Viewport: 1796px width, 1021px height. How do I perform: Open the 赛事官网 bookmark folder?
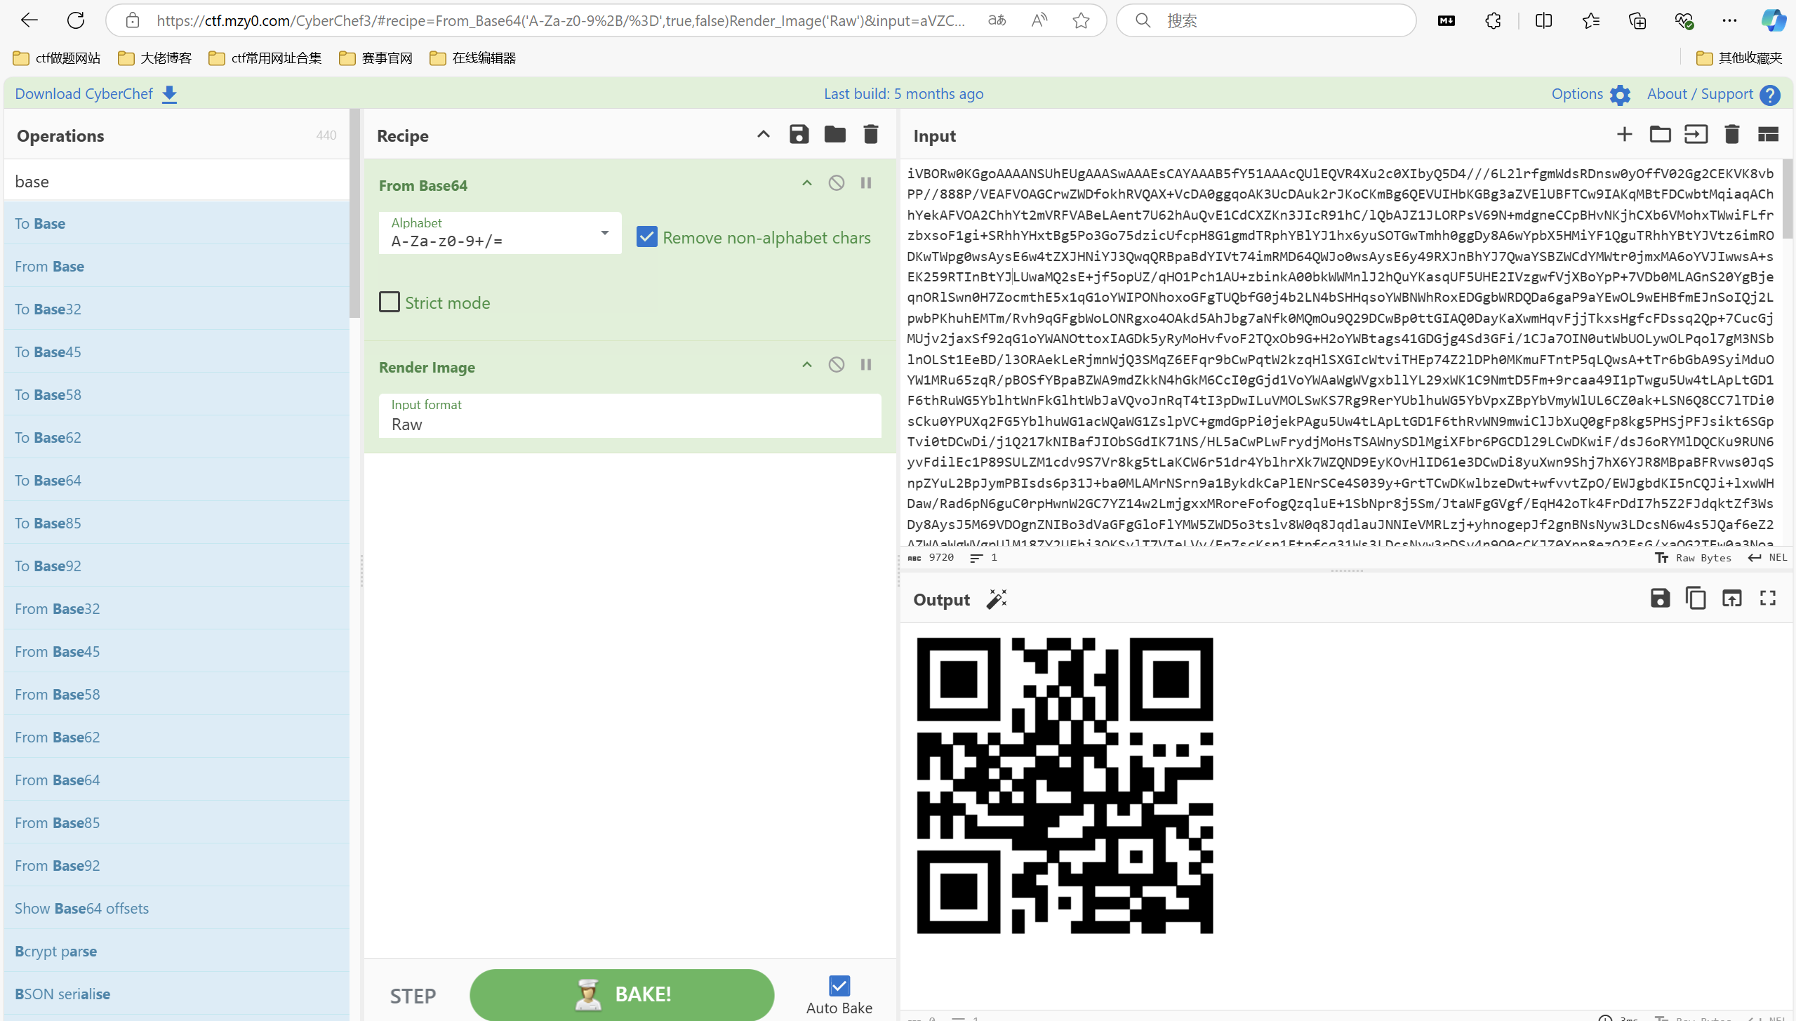pyautogui.click(x=375, y=58)
